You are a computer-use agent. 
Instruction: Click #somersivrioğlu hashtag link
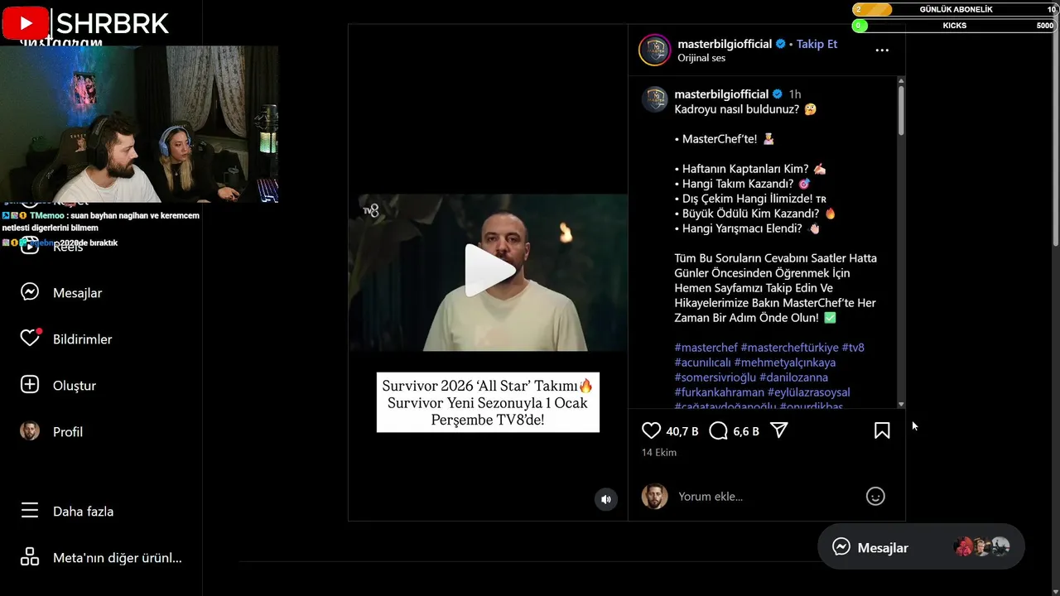coord(715,377)
